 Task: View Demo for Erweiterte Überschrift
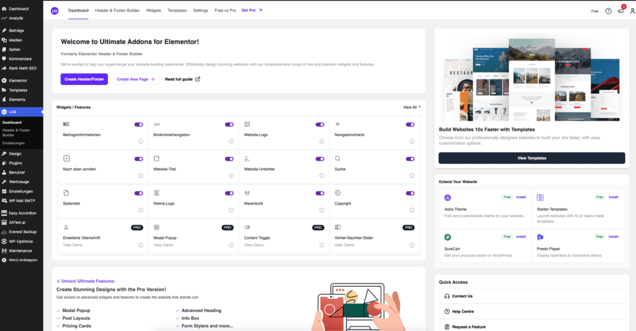[x=73, y=245]
